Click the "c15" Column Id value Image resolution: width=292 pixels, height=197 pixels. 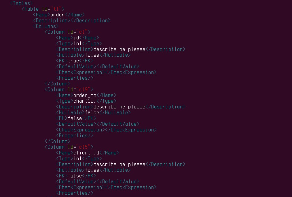(x=85, y=147)
